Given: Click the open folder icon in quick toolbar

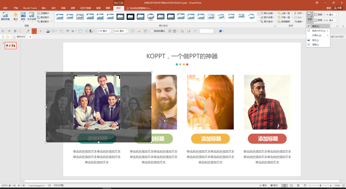Looking at the screenshot, I should click(x=139, y=31).
